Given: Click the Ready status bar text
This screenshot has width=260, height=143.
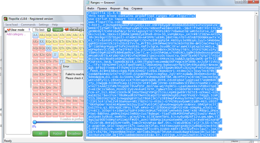Looking at the screenshot, I should (x=8, y=141).
